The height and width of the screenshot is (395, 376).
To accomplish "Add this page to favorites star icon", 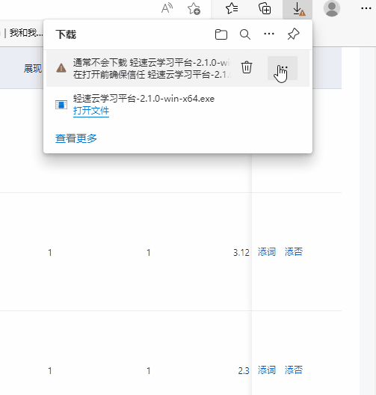I will [194, 9].
